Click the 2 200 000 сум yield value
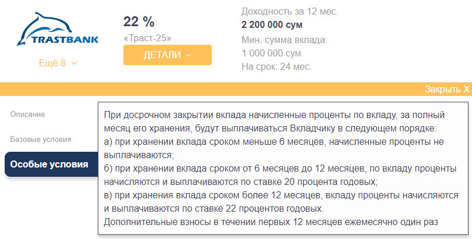The width and height of the screenshot is (472, 239). tap(272, 24)
